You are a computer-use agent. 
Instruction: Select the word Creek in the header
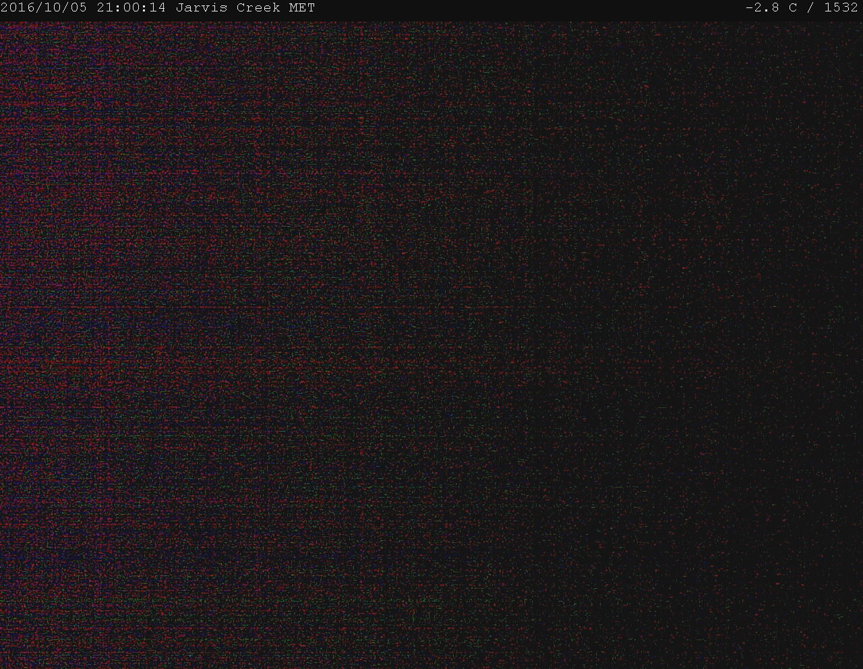(258, 8)
